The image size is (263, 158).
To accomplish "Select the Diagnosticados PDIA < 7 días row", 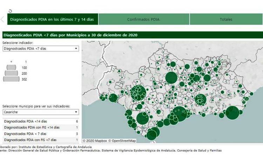I will tap(40, 134).
